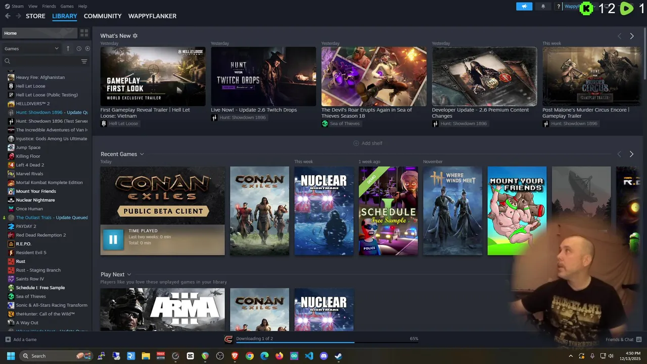Screen dimensions: 647x364
Task: Open Discord from taskbar
Action: 324,356
